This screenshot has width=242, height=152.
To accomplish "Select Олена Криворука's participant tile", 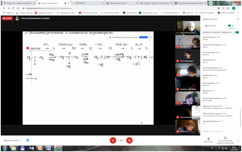I will 188,56.
